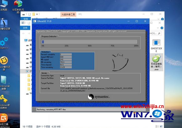This screenshot has height=128, width=182.
Task: Click the help icon in the front Explorer window
Action: pyautogui.click(x=162, y=28)
